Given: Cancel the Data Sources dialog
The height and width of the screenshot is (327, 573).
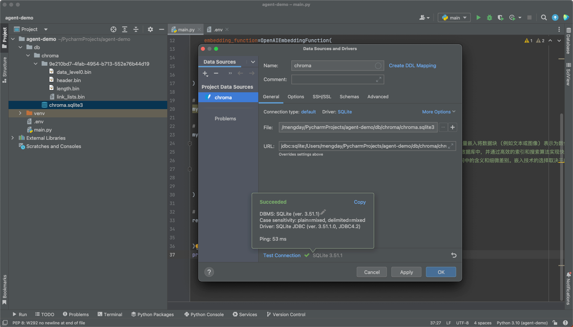Looking at the screenshot, I should point(372,272).
